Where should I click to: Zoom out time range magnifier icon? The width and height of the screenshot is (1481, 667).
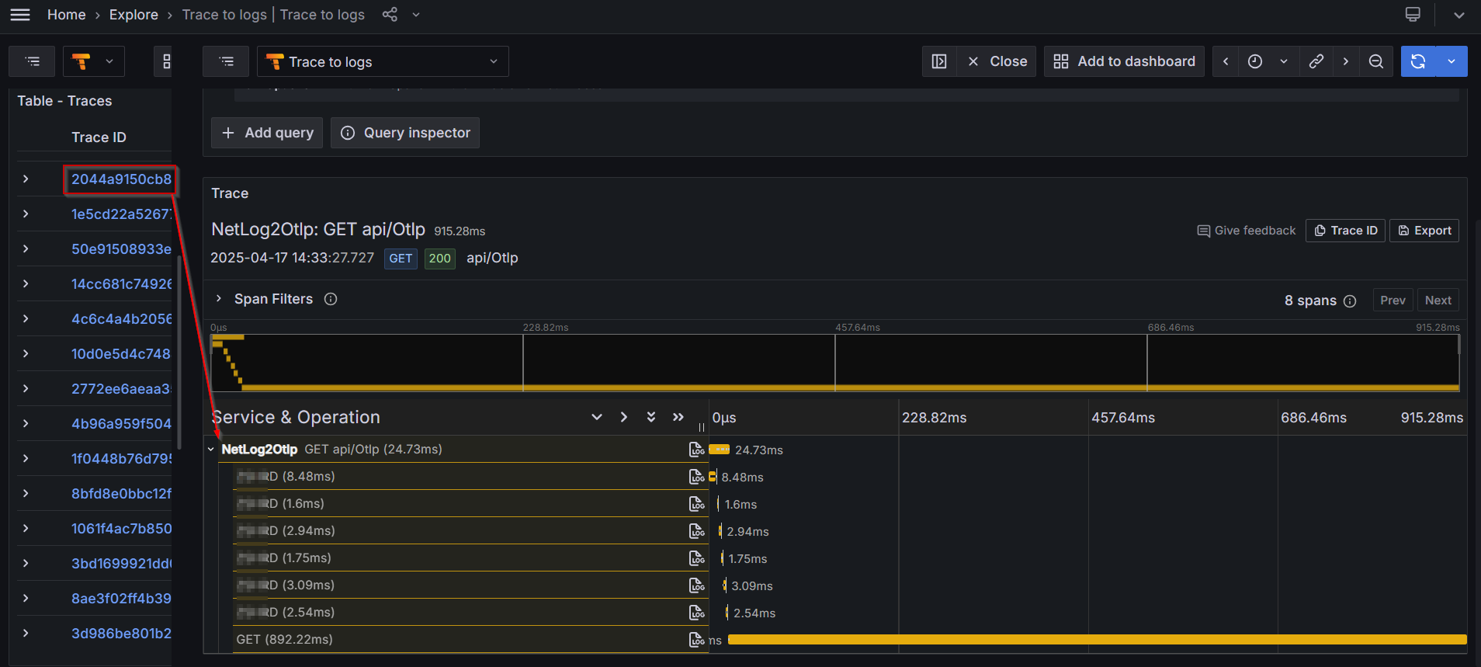[1376, 61]
